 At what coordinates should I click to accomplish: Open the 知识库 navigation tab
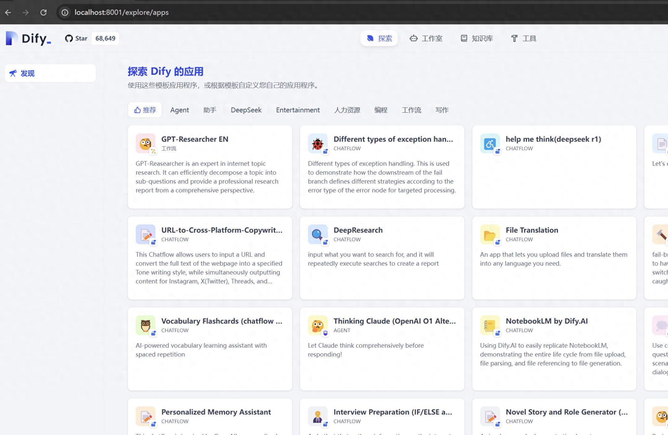tap(477, 39)
